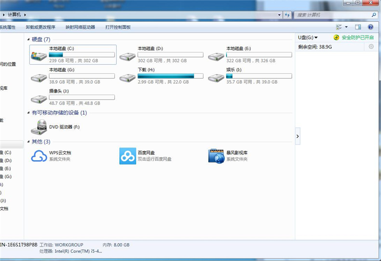This screenshot has width=381, height=261.
Task: Click 卸载或更改程序 in the toolbar
Action: click(x=41, y=27)
